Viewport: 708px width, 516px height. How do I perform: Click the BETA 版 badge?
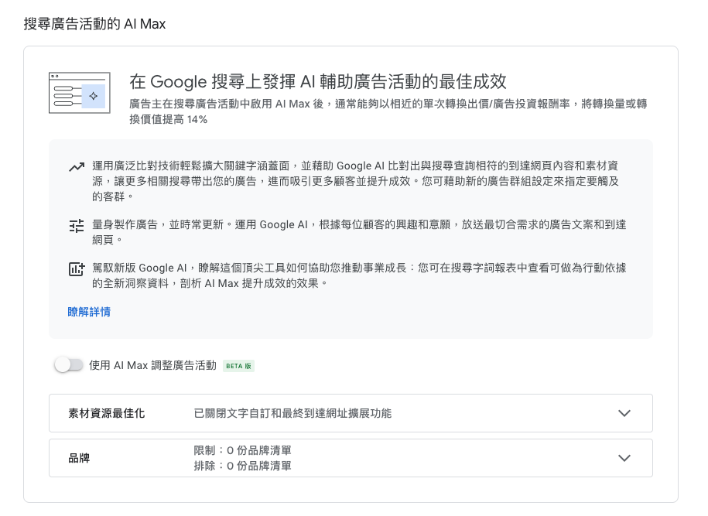tap(239, 366)
